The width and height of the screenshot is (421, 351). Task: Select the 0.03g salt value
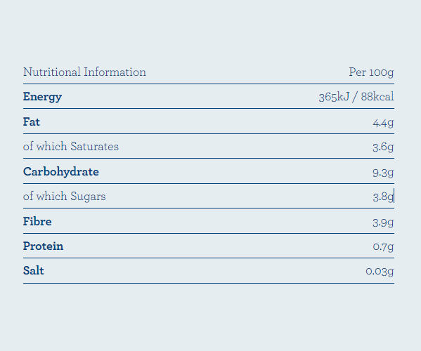tap(380, 272)
